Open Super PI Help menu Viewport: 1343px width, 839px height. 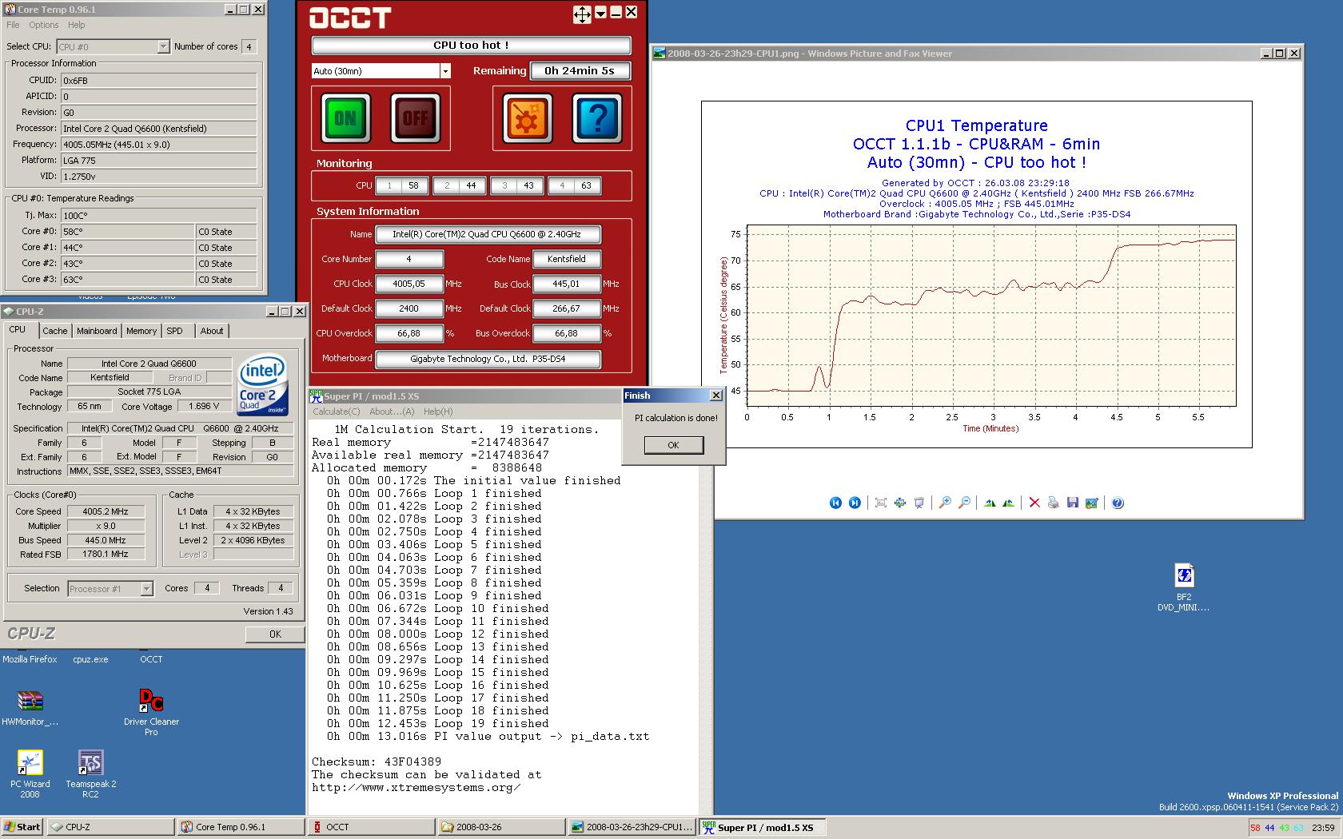[x=438, y=412]
